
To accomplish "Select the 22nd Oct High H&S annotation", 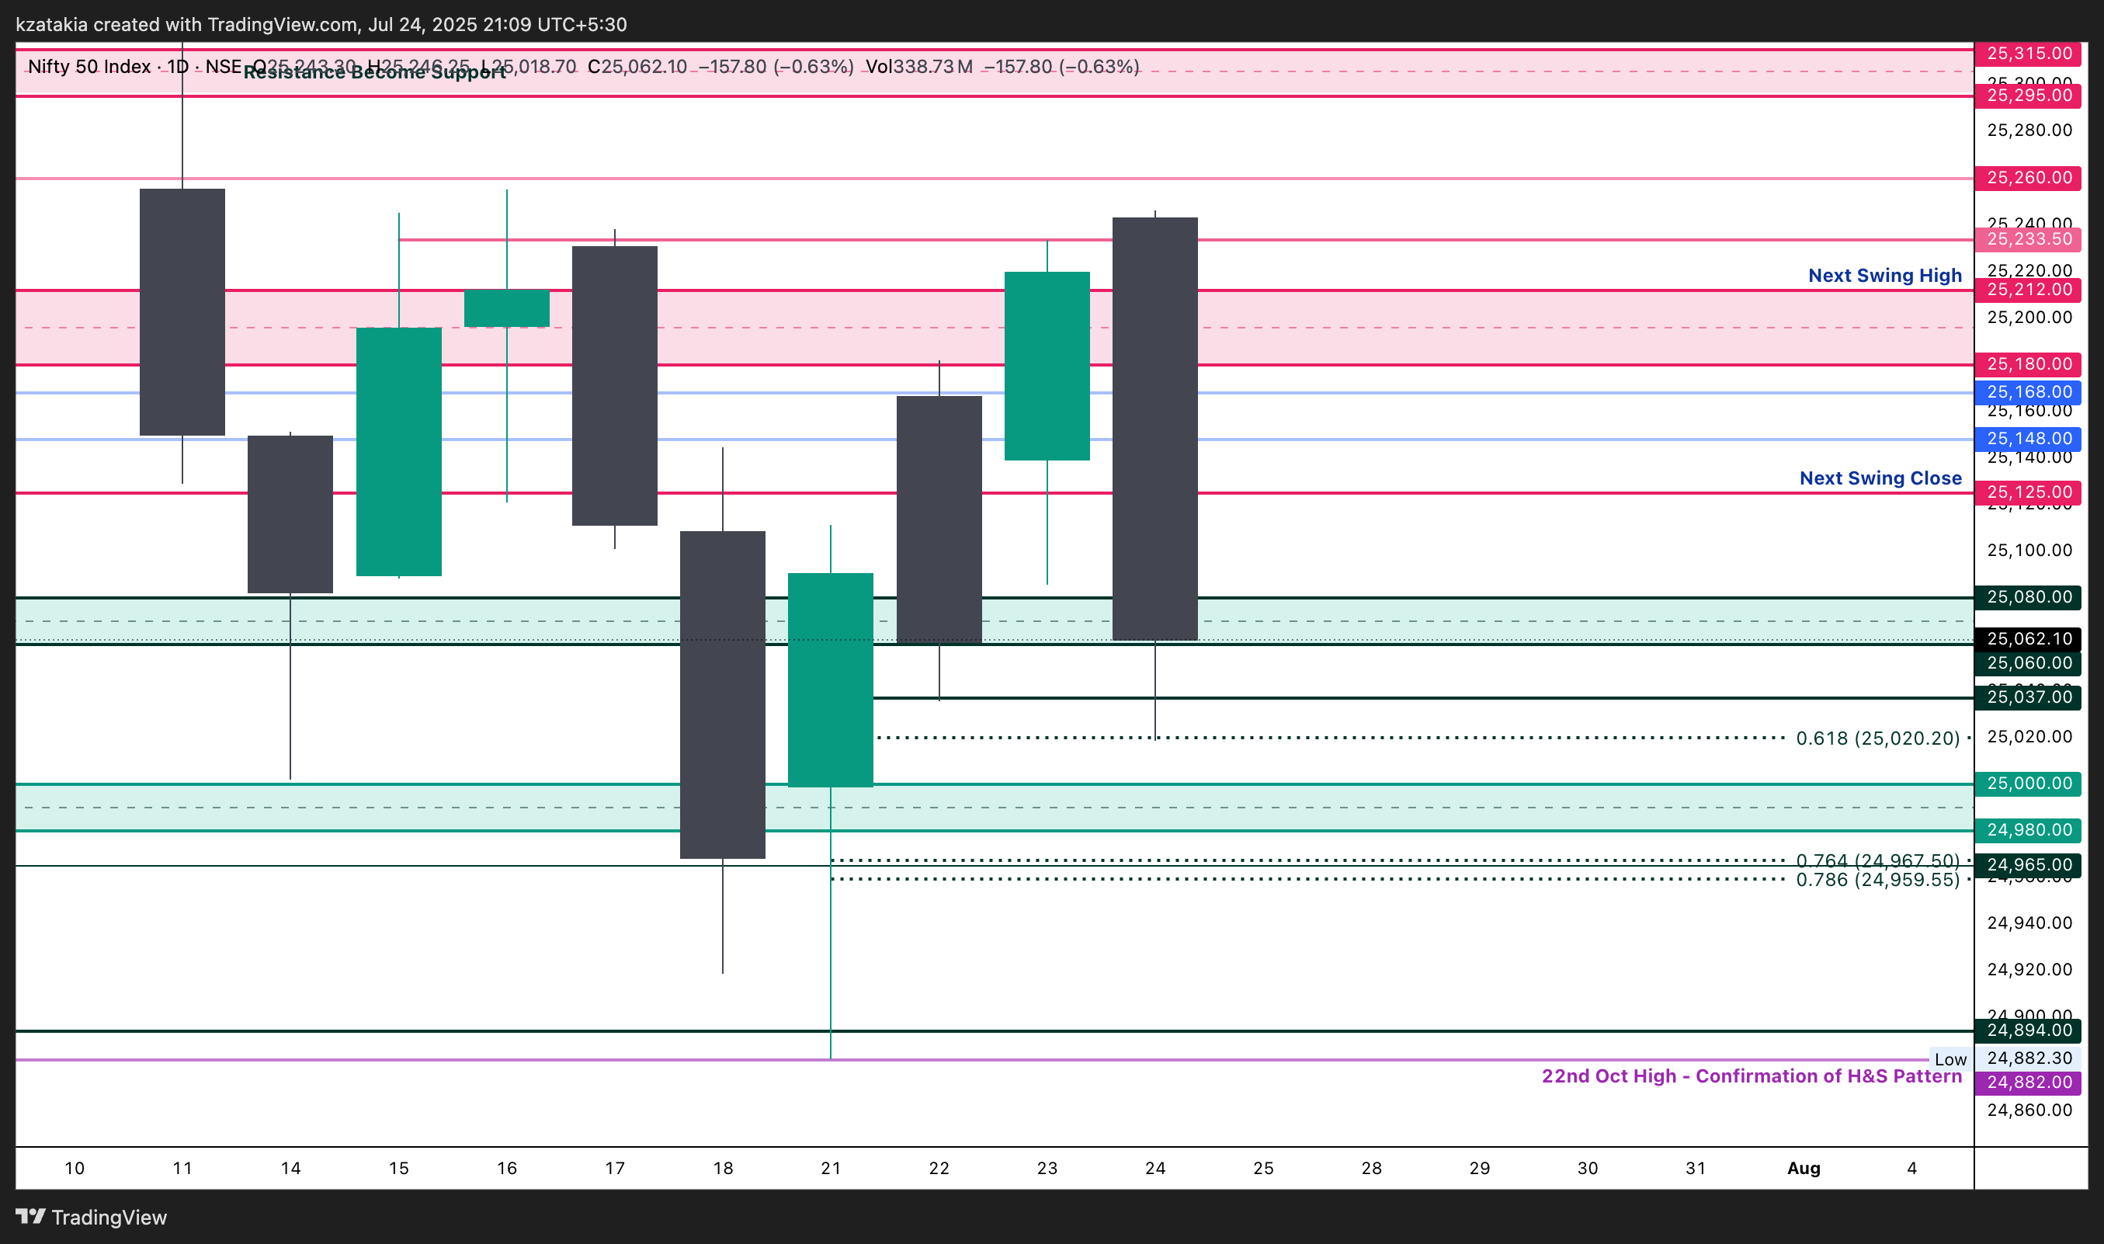I will click(x=1752, y=1075).
